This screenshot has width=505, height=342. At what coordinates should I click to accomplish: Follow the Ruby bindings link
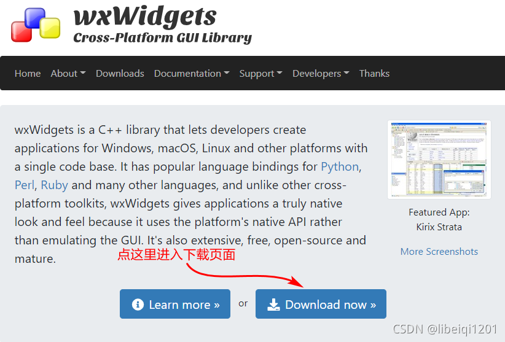point(55,185)
